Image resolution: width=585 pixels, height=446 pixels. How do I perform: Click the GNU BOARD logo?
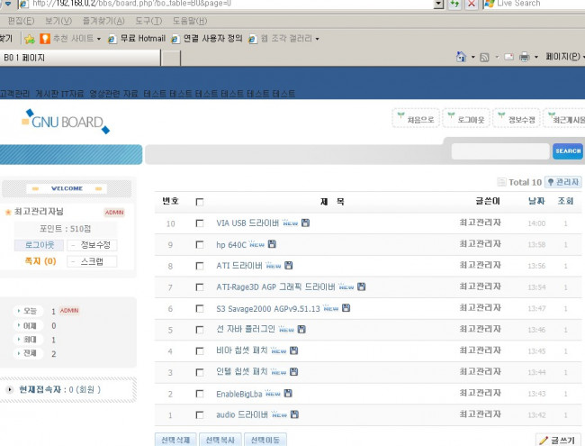65,121
